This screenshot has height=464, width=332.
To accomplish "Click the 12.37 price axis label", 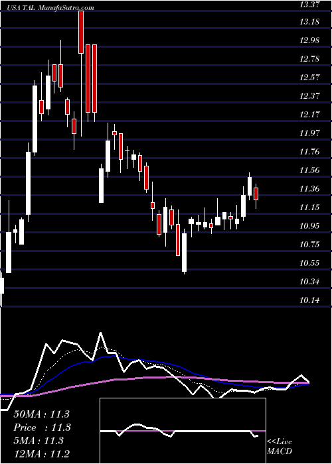I will pos(311,96).
